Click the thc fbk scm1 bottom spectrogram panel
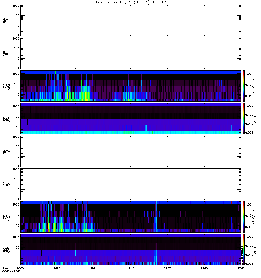Screen dimensions: 261x278 tap(130, 249)
